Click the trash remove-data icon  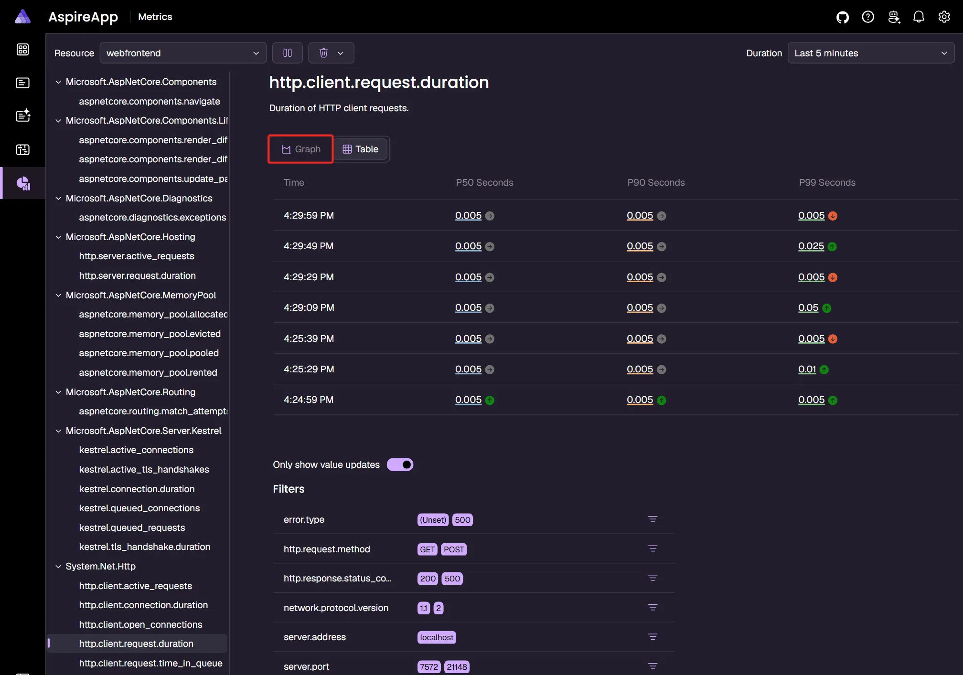coord(323,53)
